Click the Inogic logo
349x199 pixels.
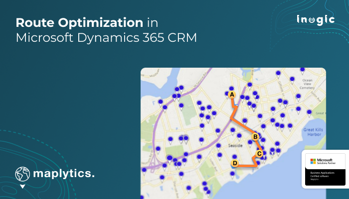[316, 20]
